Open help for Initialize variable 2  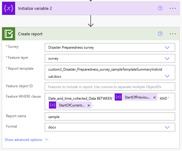point(160,8)
